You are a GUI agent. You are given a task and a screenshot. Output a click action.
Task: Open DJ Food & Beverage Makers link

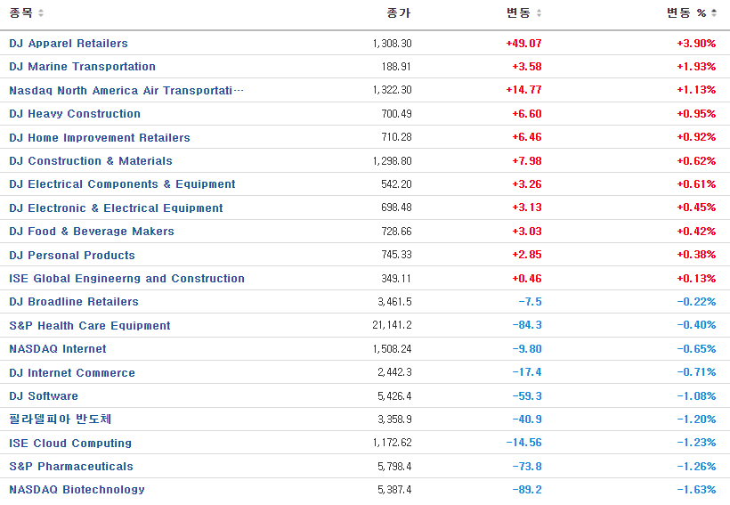tap(92, 231)
